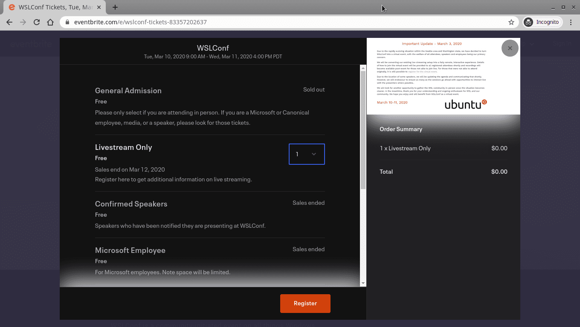Viewport: 580px width, 327px height.
Task: Open the browser home page icon
Action: click(50, 22)
